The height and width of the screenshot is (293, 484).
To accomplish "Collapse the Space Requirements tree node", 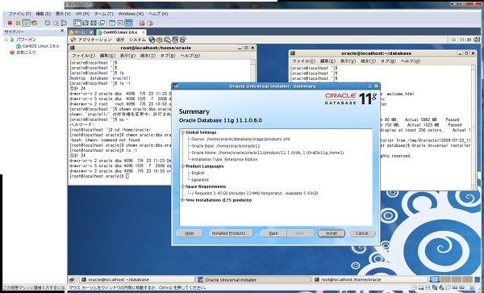I will tap(183, 186).
